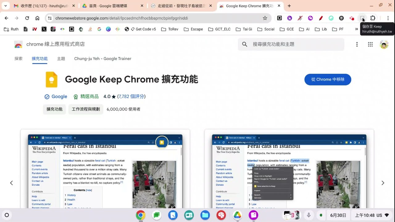Image resolution: width=395 pixels, height=222 pixels.
Task: Open the clock and status tray
Action: 372,215
